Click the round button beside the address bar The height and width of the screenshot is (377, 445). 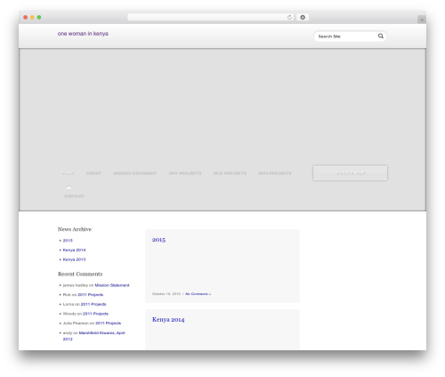(x=303, y=17)
